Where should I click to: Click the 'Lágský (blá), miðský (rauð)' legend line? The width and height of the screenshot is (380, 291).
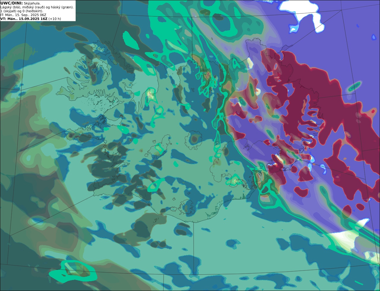coord(37,7)
